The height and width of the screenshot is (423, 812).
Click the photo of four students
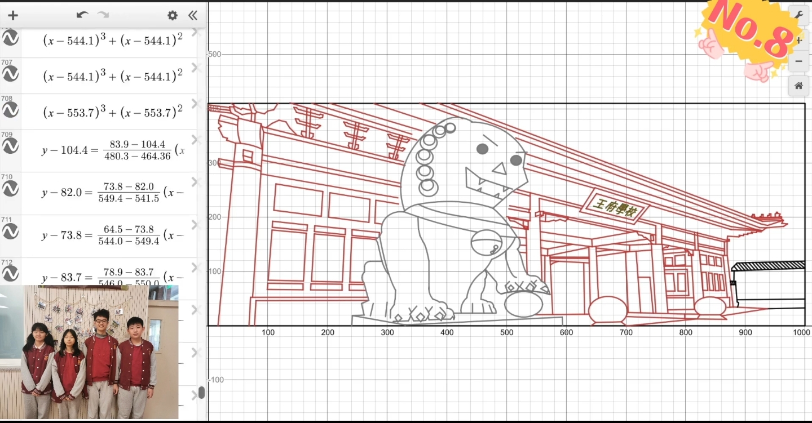click(89, 352)
